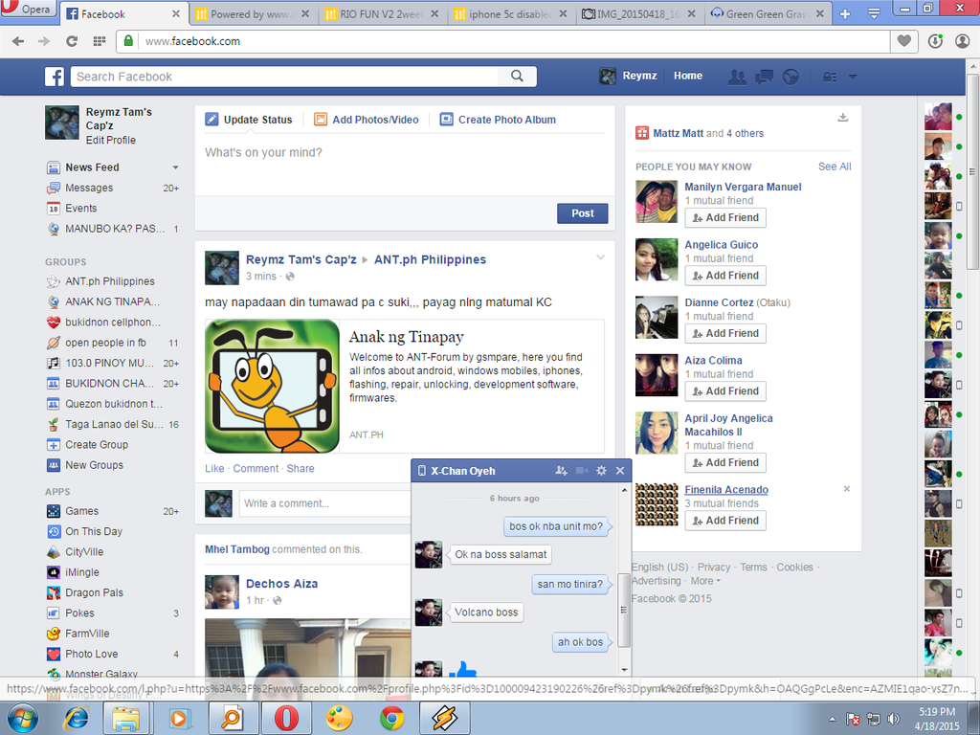Viewport: 980px width, 735px height.
Task: Bookmark page with the heart icon
Action: point(902,41)
